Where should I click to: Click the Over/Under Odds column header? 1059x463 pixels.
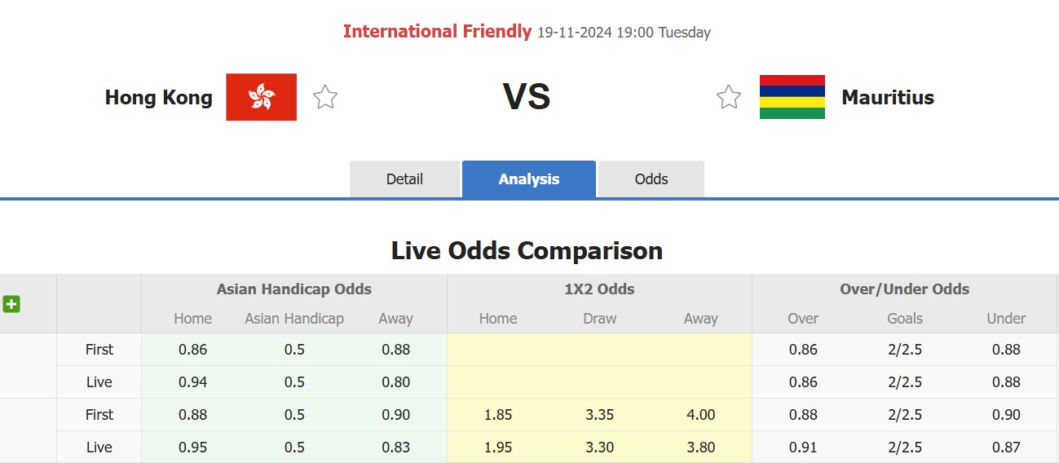[x=905, y=289]
